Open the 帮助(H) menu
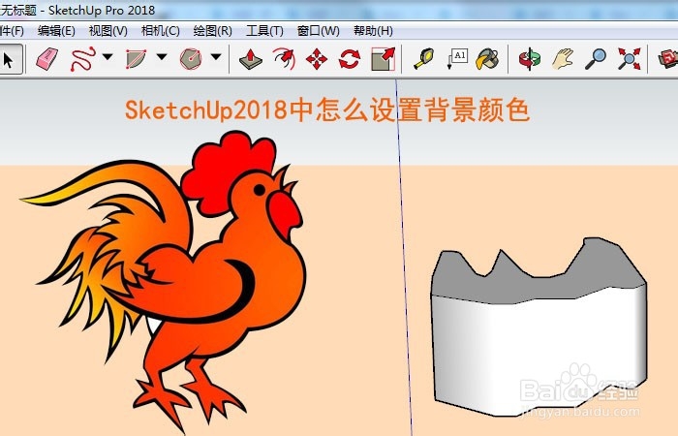The height and width of the screenshot is (436, 678). click(373, 31)
